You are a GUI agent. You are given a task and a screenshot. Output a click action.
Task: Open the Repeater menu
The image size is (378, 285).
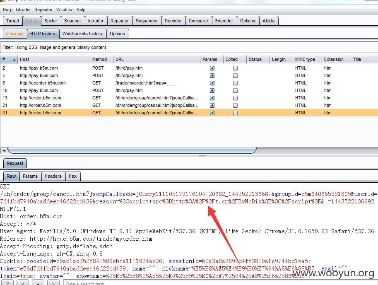43,10
